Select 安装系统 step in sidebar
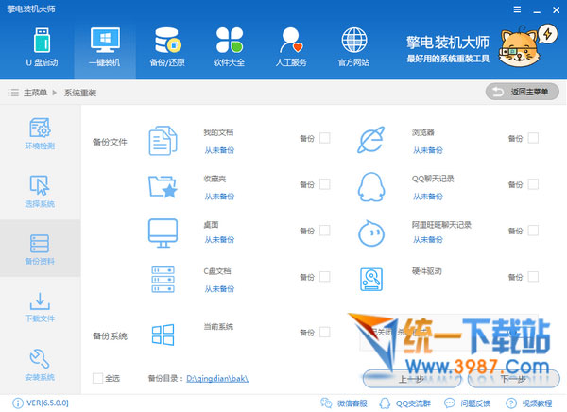 point(40,365)
